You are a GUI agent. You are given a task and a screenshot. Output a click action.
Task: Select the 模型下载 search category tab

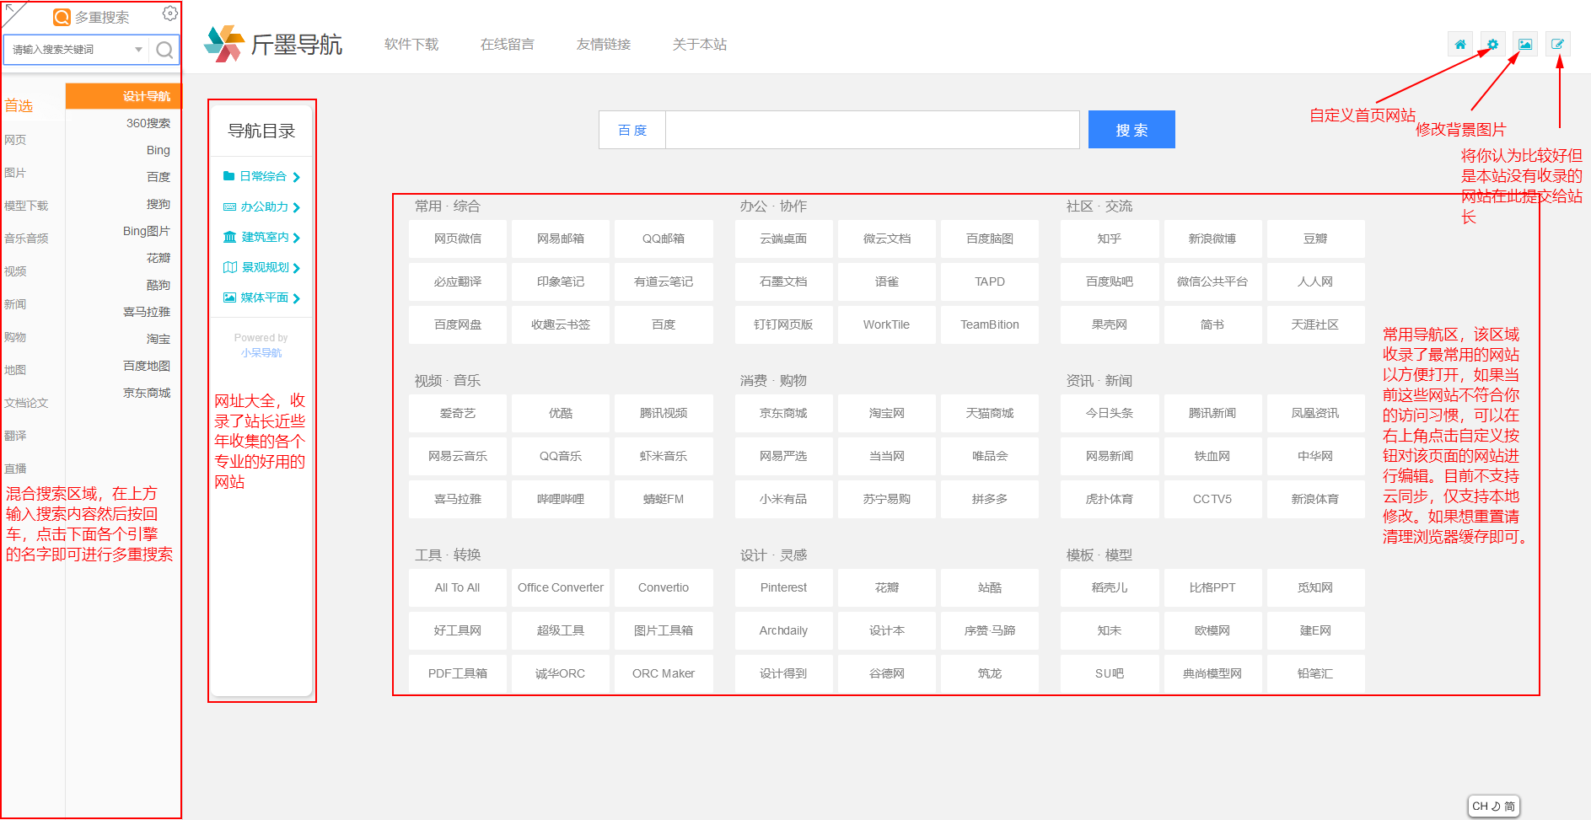(x=26, y=206)
